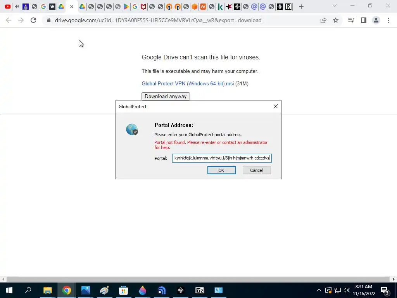Open the Chrome profile menu
This screenshot has width=397, height=298.
coord(376,20)
